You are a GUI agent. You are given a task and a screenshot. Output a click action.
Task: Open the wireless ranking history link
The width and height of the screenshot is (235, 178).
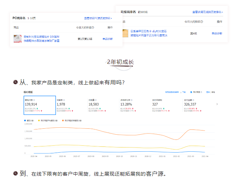click(x=208, y=12)
